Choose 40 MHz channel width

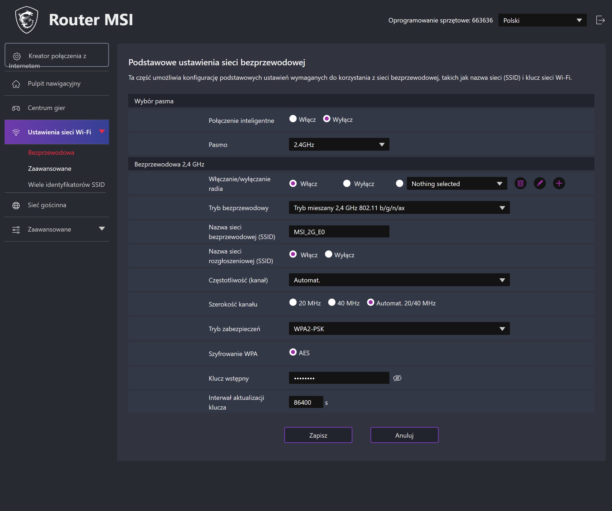[x=332, y=302]
